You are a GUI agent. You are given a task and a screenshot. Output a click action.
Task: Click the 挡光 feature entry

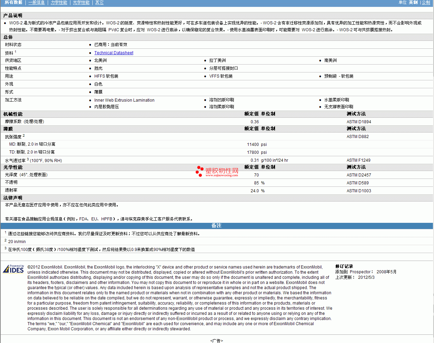98,68
